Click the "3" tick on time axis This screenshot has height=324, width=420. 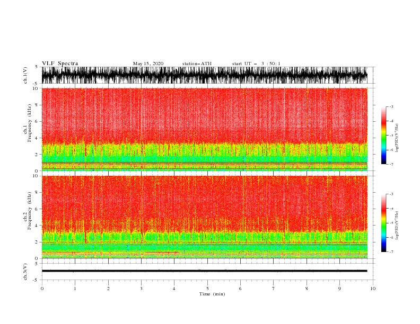[x=141, y=289]
